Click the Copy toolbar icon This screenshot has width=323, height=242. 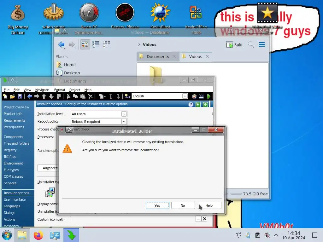coord(75,96)
